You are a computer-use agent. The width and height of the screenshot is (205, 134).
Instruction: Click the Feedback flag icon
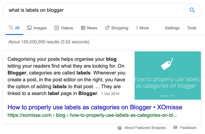point(175,127)
